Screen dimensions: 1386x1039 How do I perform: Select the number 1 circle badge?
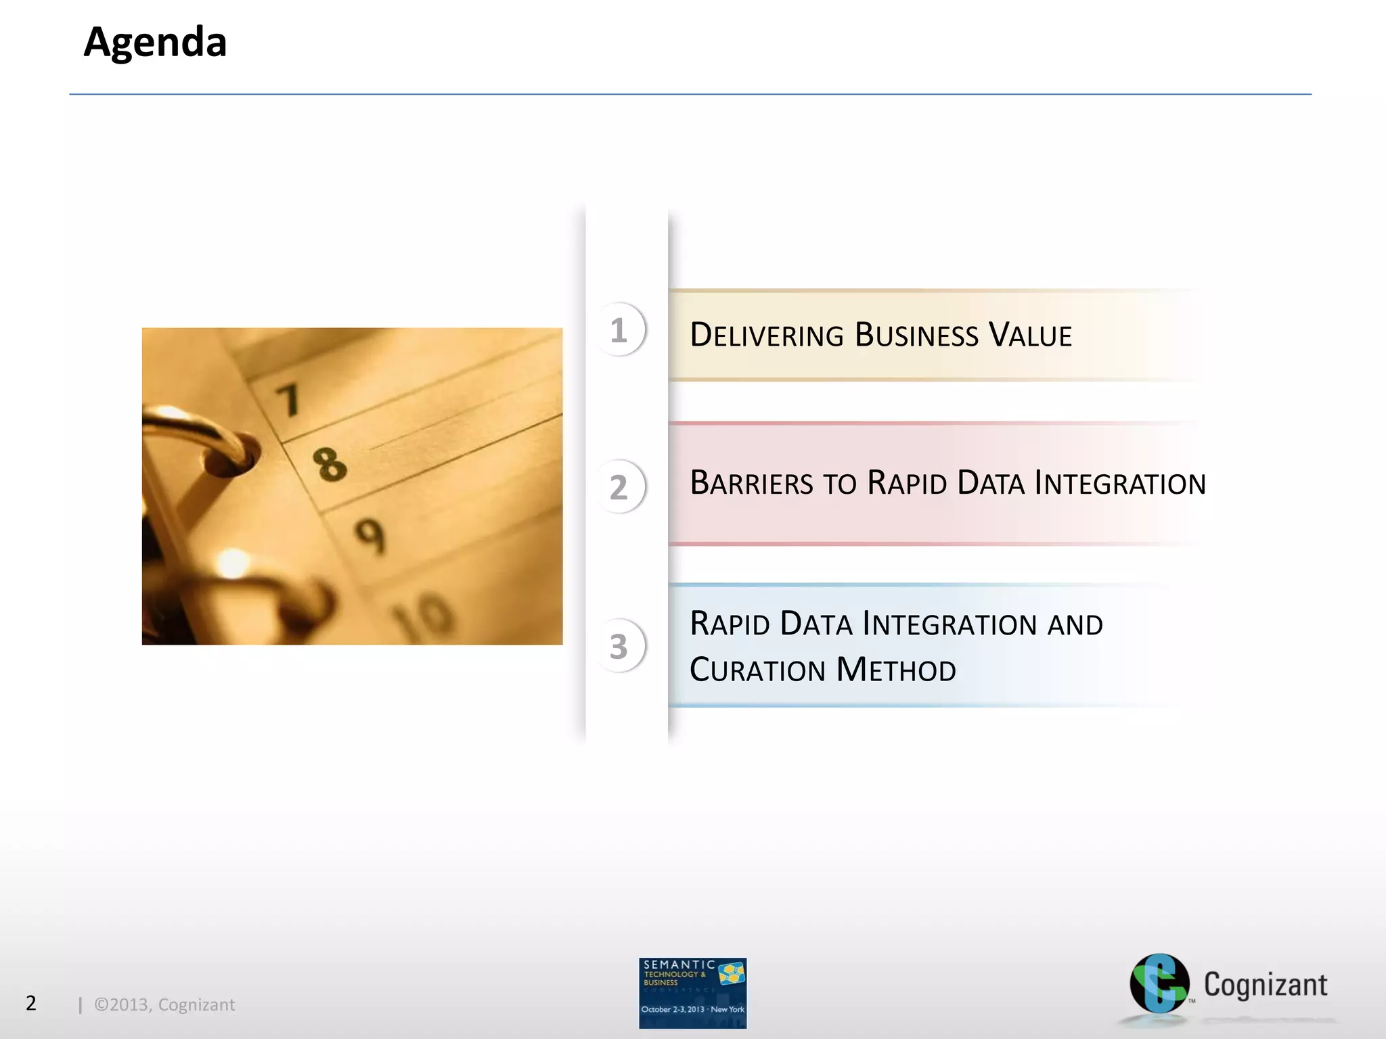tap(619, 329)
